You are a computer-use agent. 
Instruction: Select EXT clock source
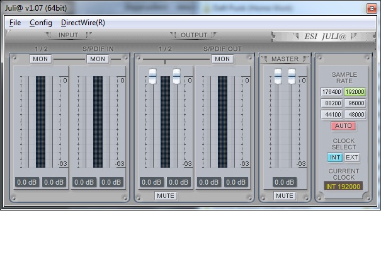coord(351,158)
